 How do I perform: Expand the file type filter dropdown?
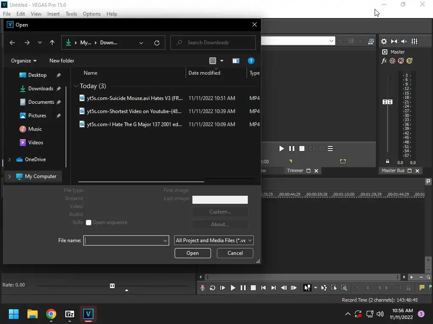coord(249,240)
